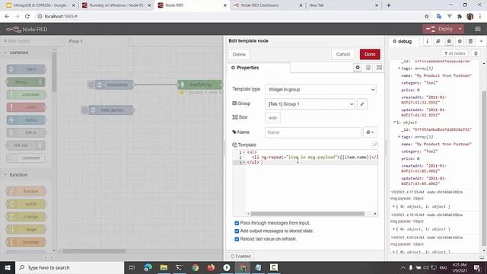
Task: Switch to the Node-RED Dashboard browser tab
Action: (x=267, y=5)
